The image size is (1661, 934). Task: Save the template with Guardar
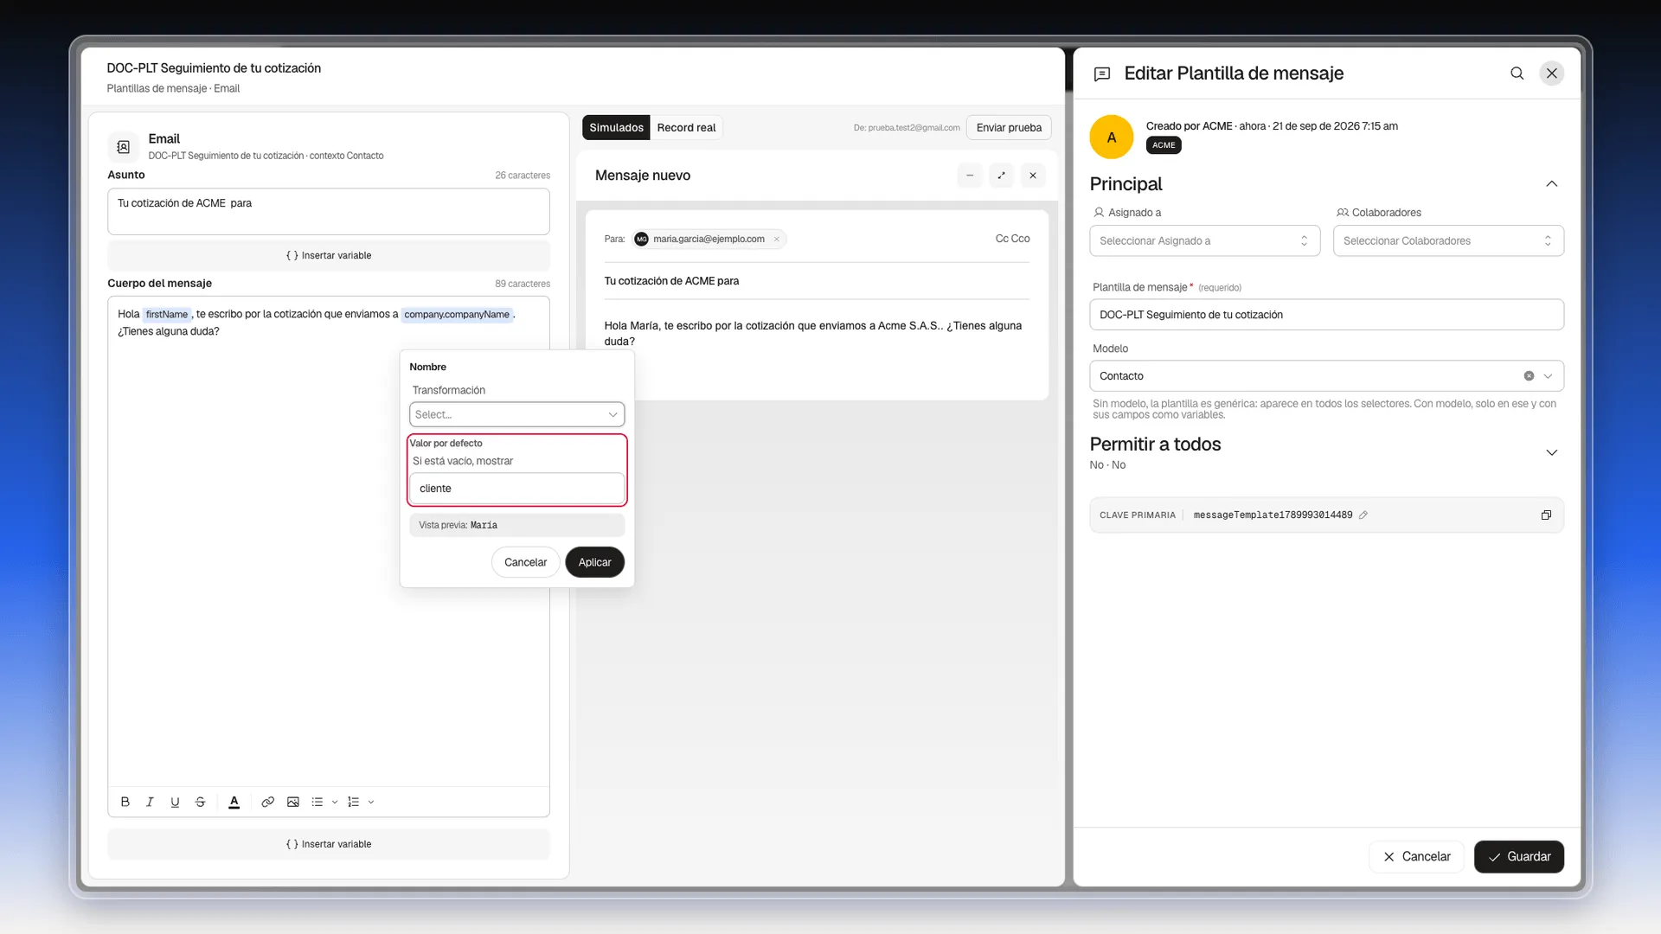click(x=1519, y=856)
